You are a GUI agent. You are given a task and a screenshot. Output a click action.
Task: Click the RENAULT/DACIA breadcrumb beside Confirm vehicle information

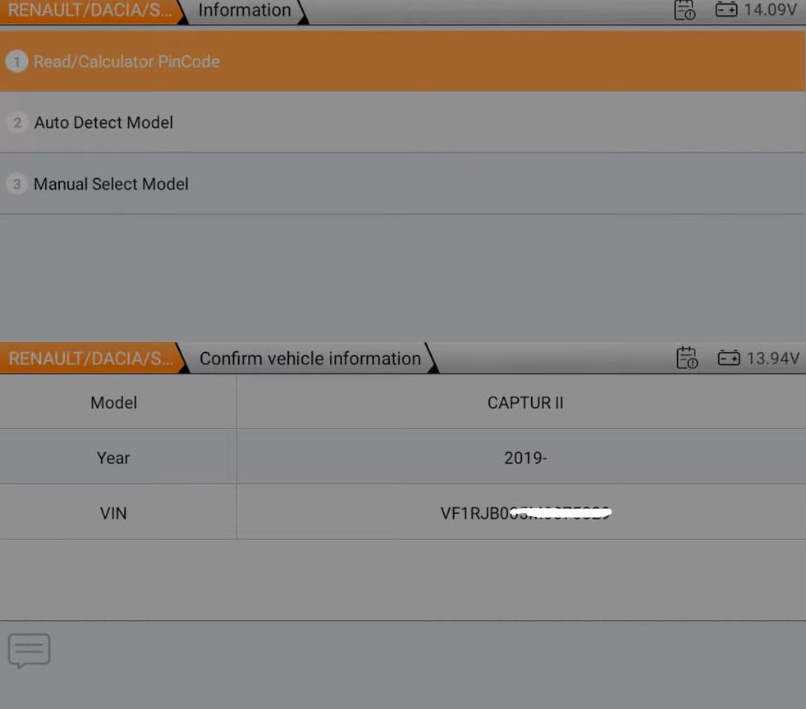[91, 358]
